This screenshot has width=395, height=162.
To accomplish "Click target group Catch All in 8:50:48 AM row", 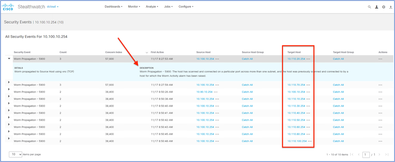I will (x=338, y=141).
